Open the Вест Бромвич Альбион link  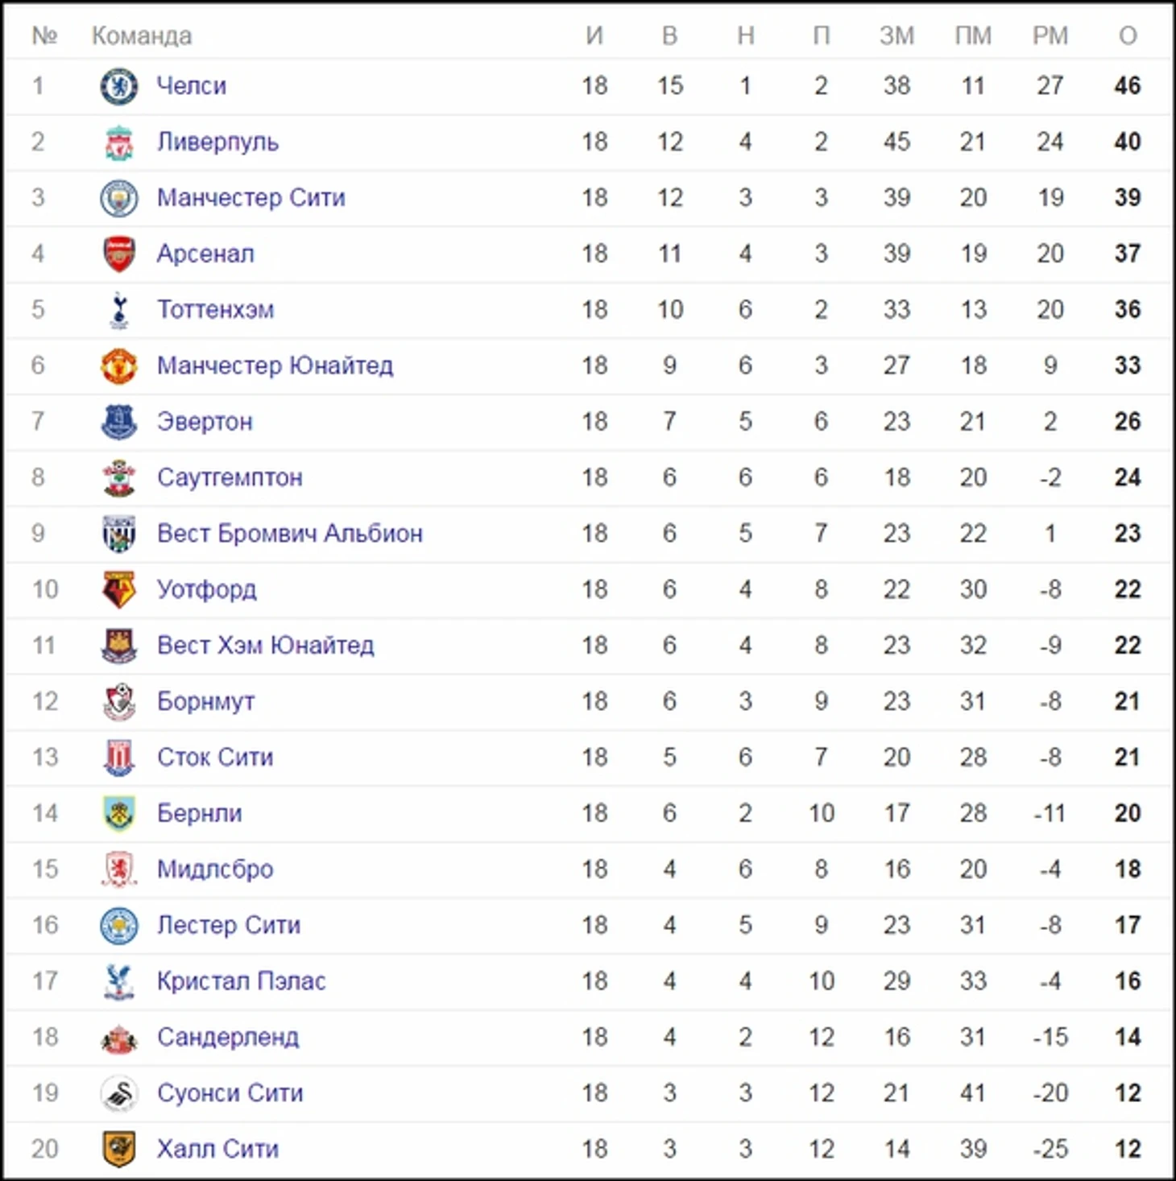[x=289, y=534]
